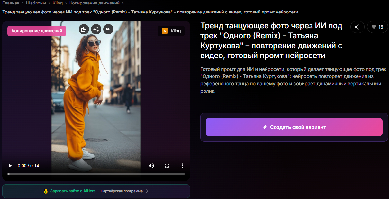Open the three-dot player options menu
The height and width of the screenshot is (199, 389).
182,166
